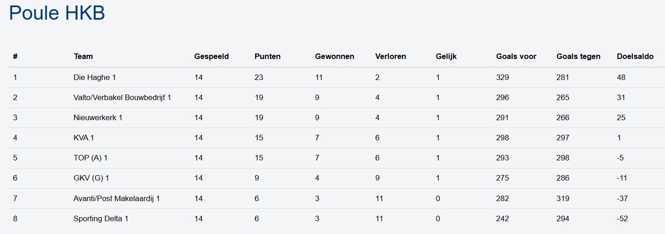The height and width of the screenshot is (234, 665).
Task: Click Sporting Delta 1 team name
Action: point(101,219)
